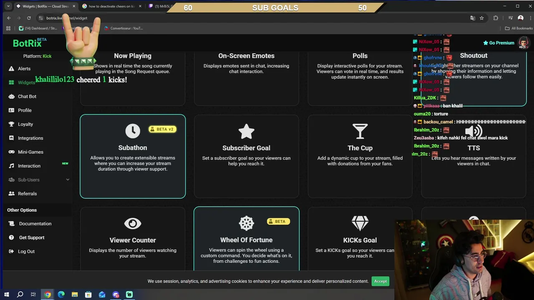
Task: Click the Chrome profile avatar icon
Action: coord(520,18)
